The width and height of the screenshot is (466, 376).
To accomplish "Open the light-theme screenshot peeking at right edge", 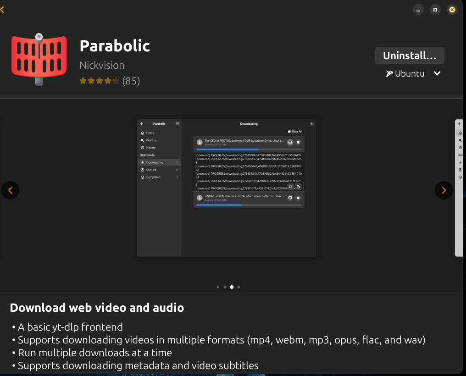I will (x=459, y=188).
